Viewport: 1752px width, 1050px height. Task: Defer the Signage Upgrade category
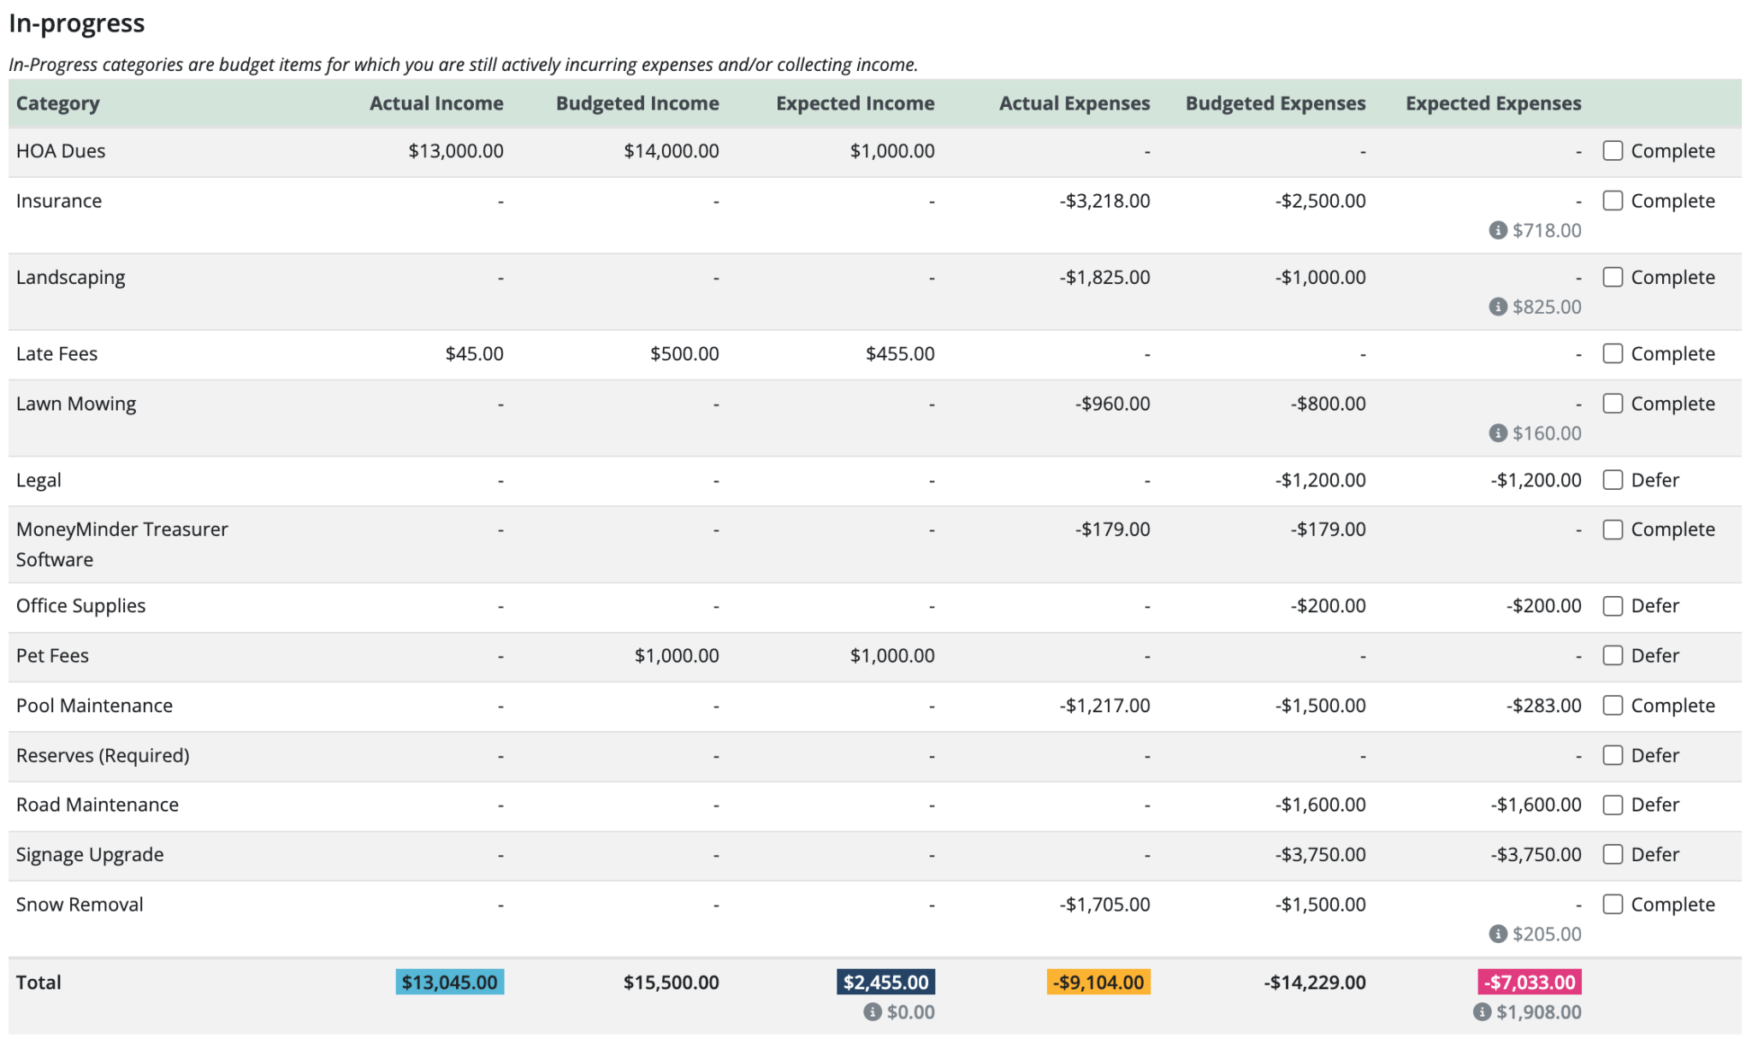[1613, 854]
